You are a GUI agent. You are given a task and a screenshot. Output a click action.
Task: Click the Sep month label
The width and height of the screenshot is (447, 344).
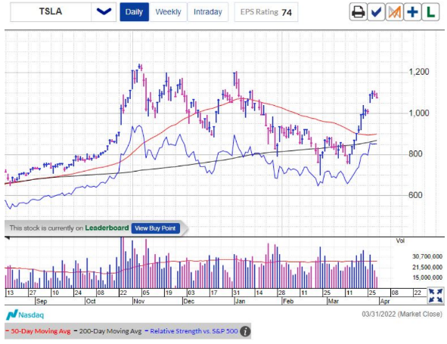coord(42,302)
